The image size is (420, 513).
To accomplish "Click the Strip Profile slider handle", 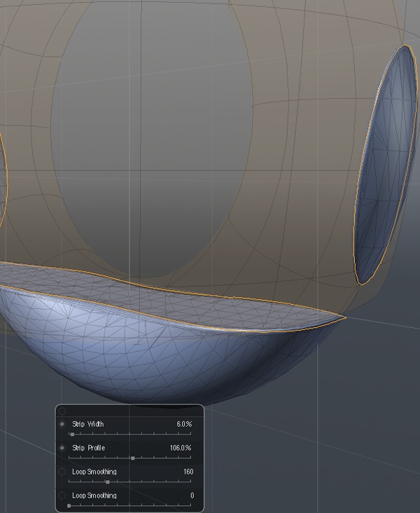I will pyautogui.click(x=133, y=458).
